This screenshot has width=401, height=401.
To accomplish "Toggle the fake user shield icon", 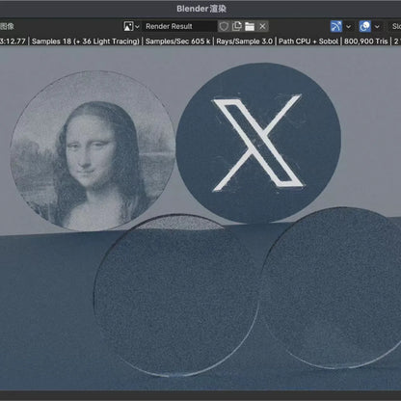I will point(224,26).
